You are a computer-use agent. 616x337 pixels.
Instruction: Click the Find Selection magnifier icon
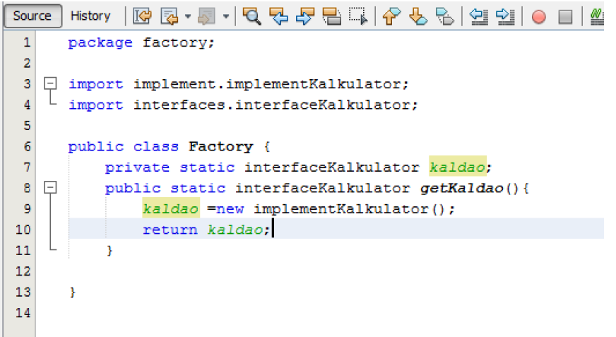tap(251, 16)
